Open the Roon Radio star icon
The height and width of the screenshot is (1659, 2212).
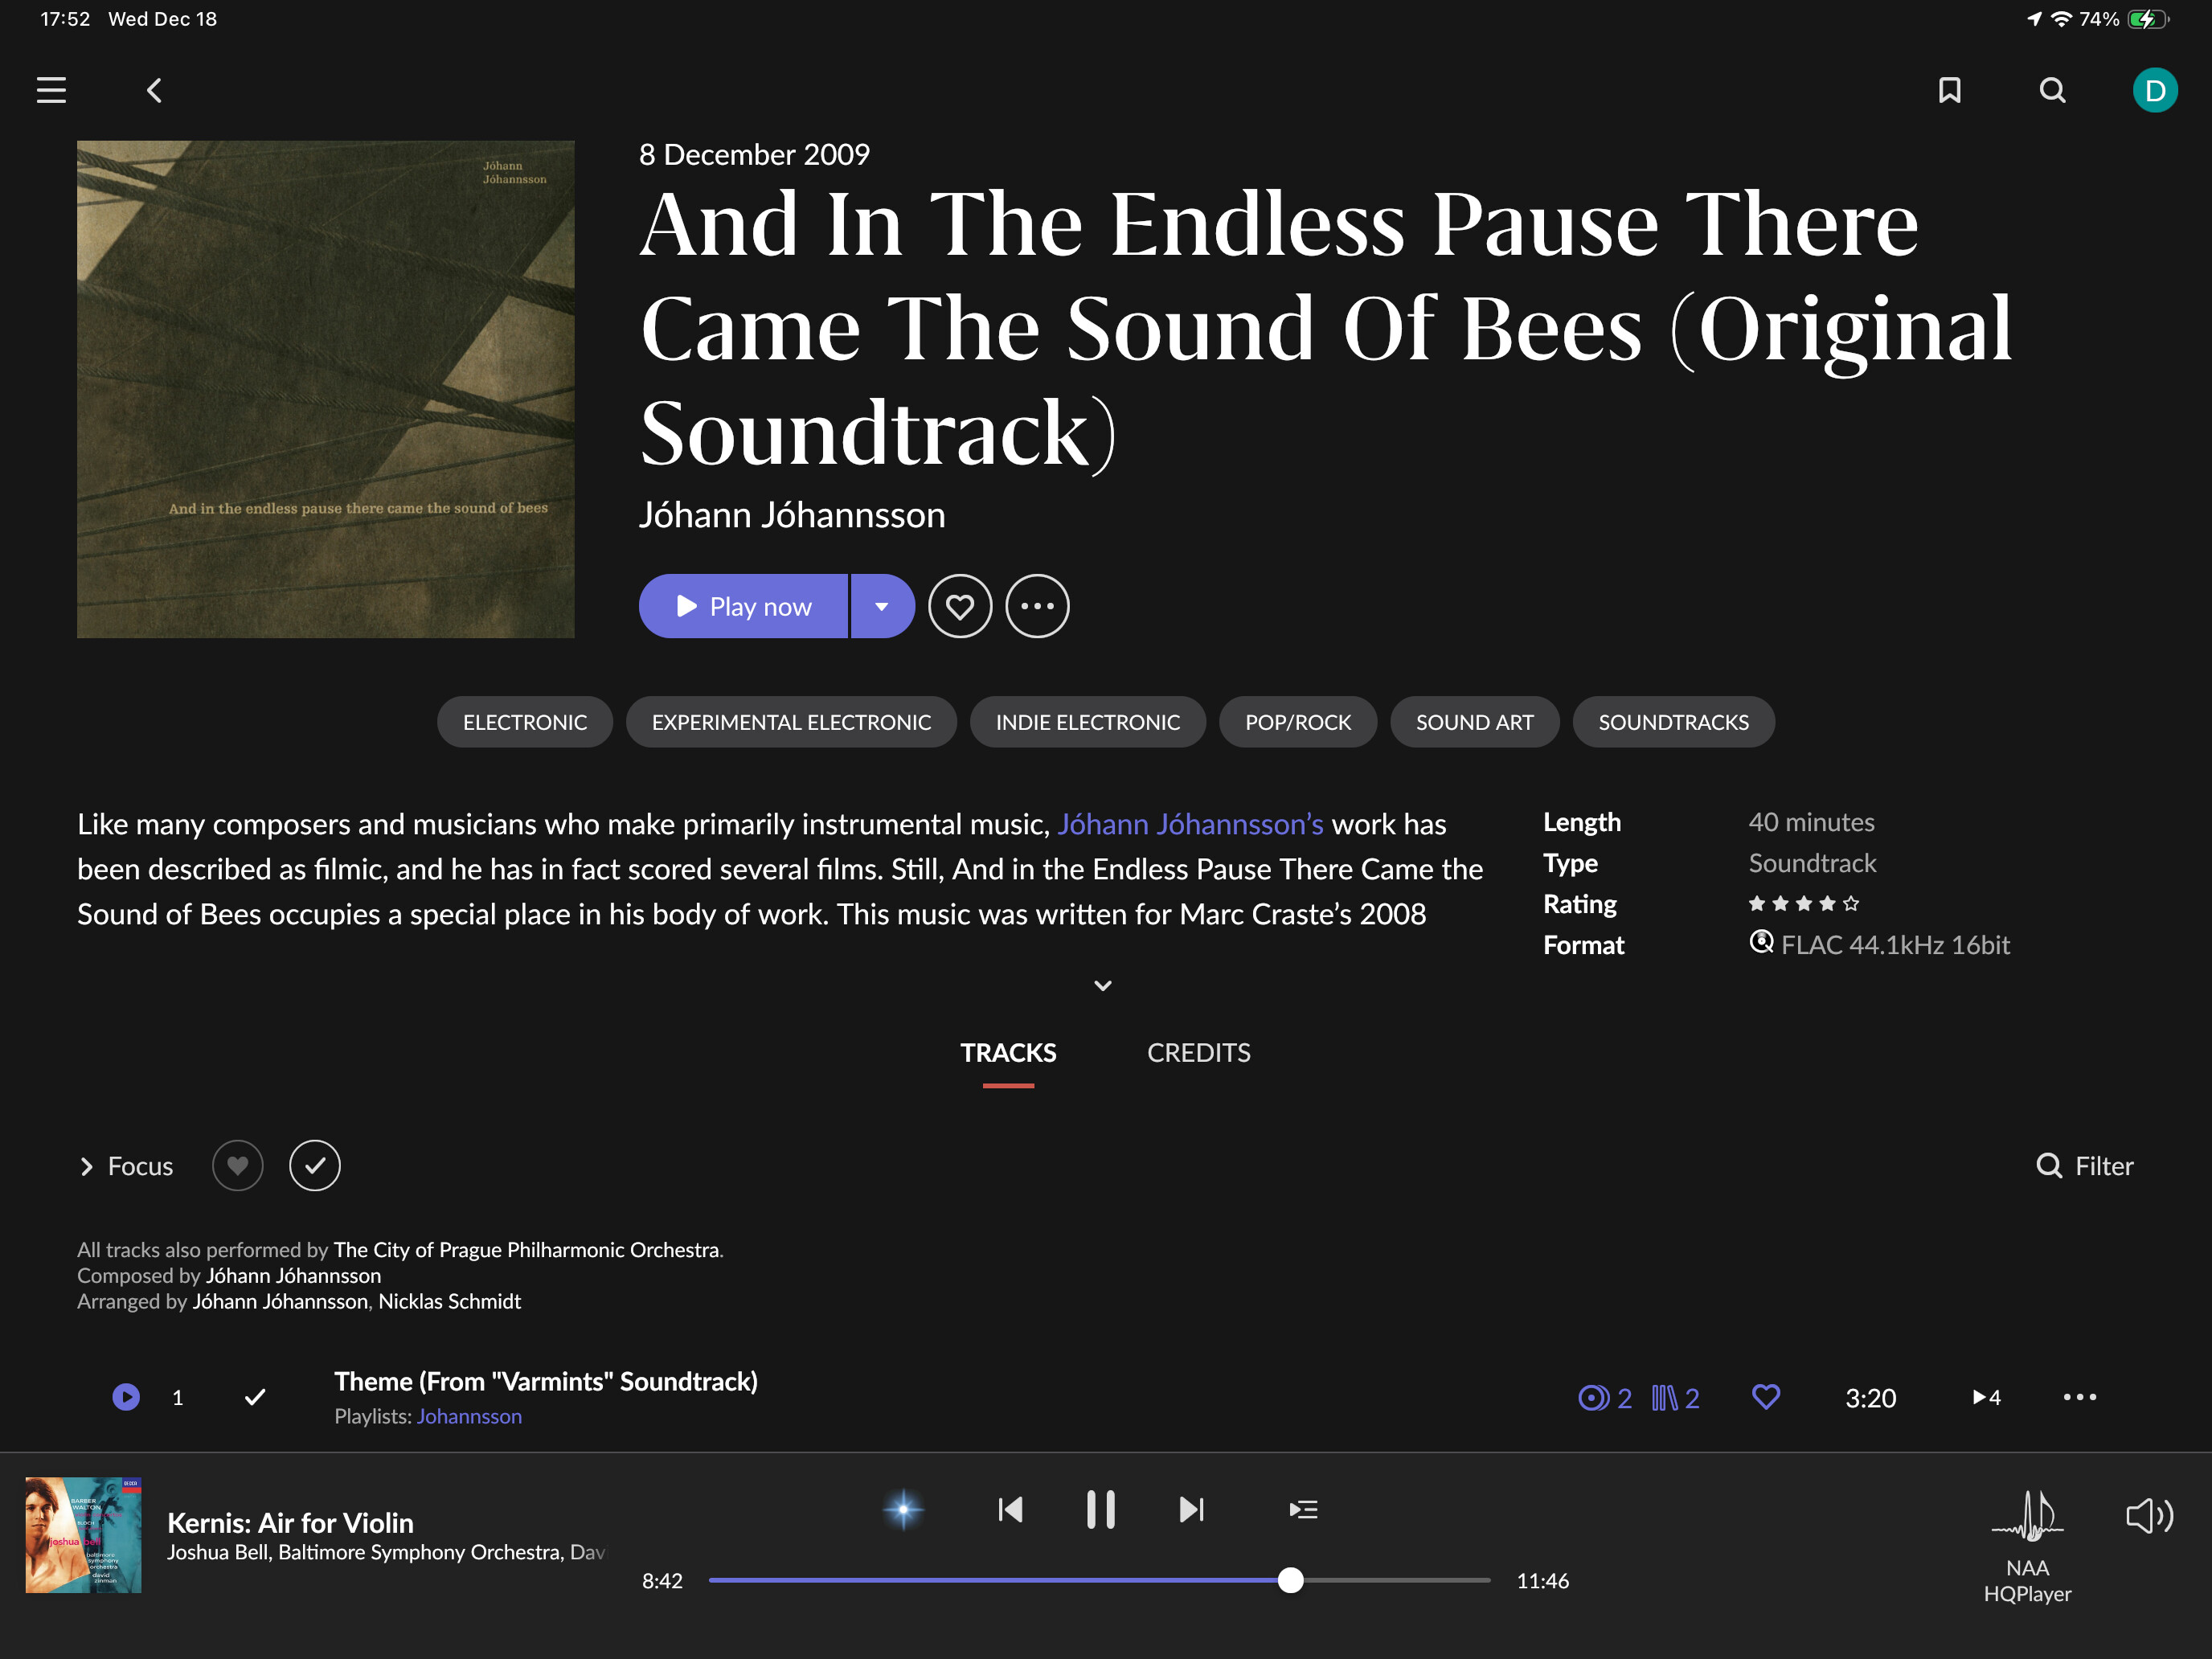pyautogui.click(x=903, y=1509)
